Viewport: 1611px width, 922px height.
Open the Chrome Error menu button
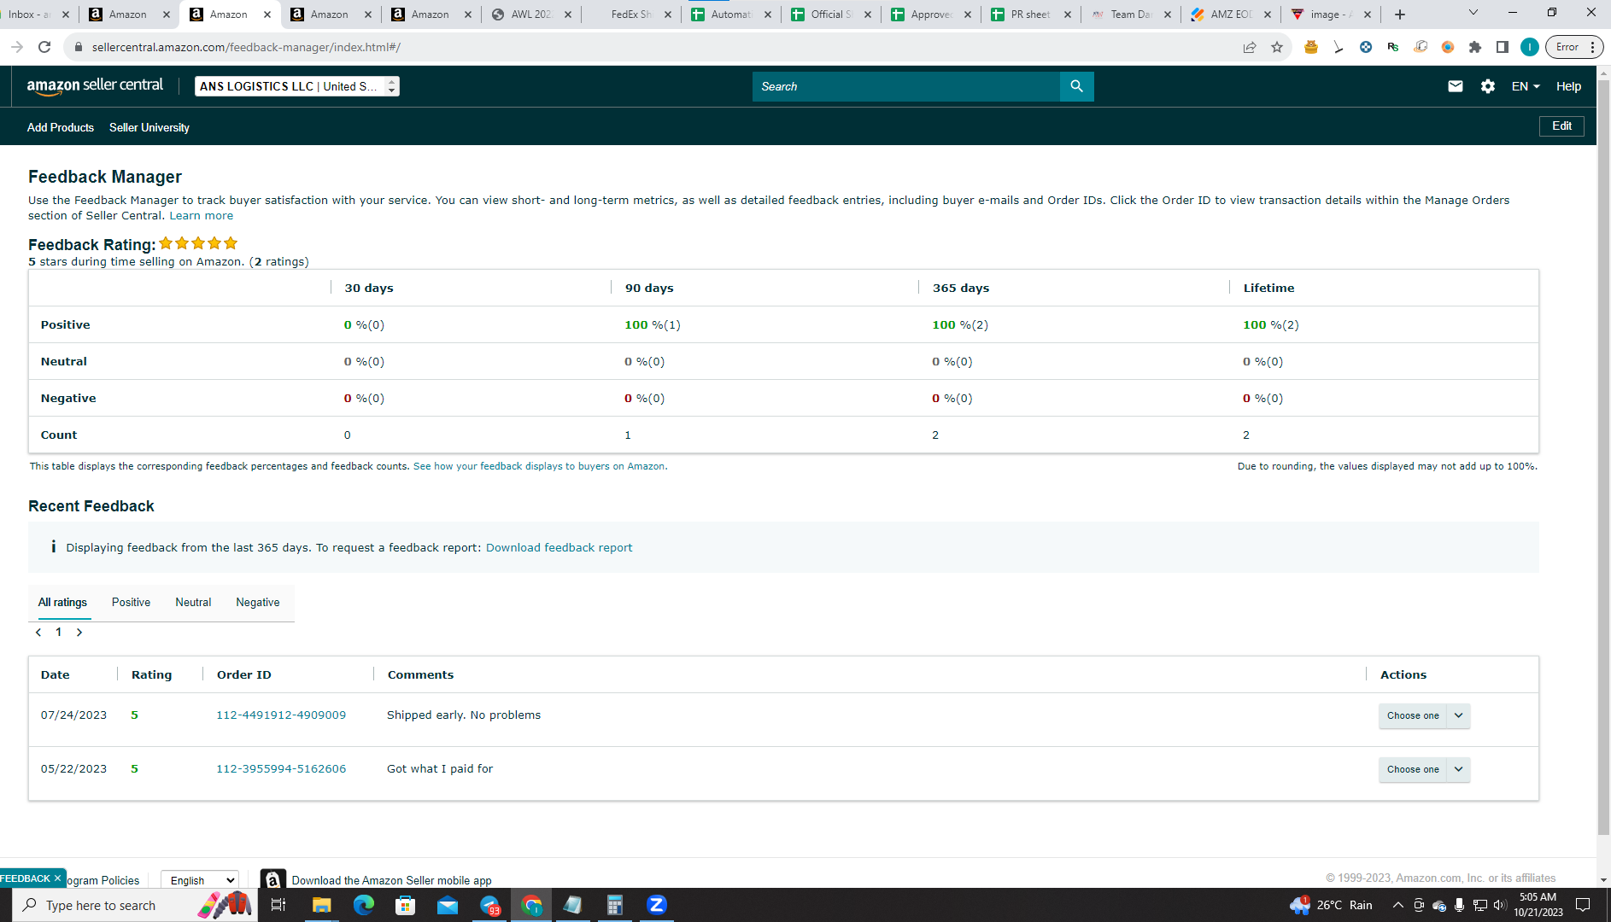[1573, 47]
